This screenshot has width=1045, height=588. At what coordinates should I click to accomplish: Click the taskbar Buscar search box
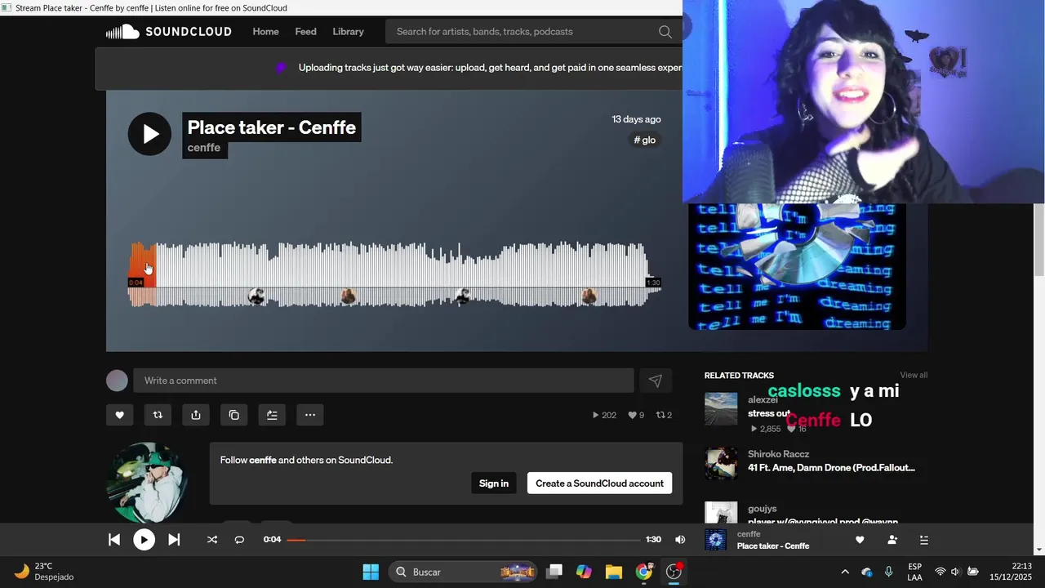(x=463, y=572)
